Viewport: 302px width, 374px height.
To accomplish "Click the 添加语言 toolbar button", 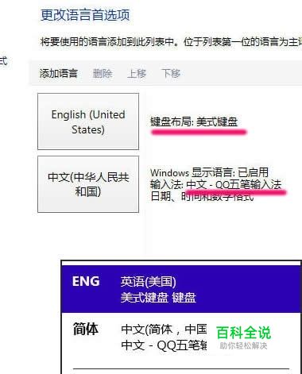I will coord(59,73).
